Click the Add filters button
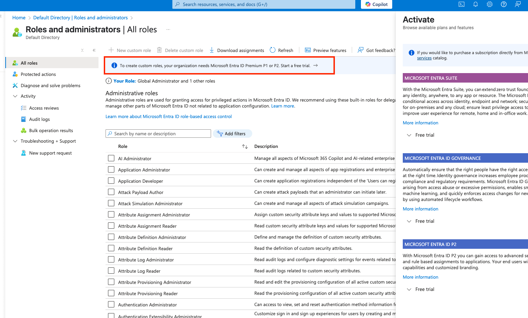 (x=232, y=134)
